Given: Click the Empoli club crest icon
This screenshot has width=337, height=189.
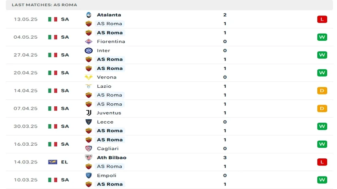Looking at the screenshot, I should [x=88, y=176].
